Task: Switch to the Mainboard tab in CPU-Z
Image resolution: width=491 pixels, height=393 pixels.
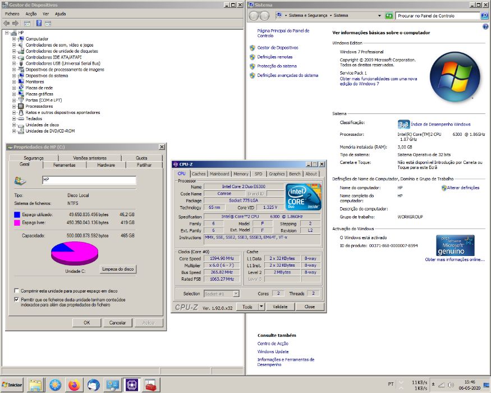Action: point(219,173)
